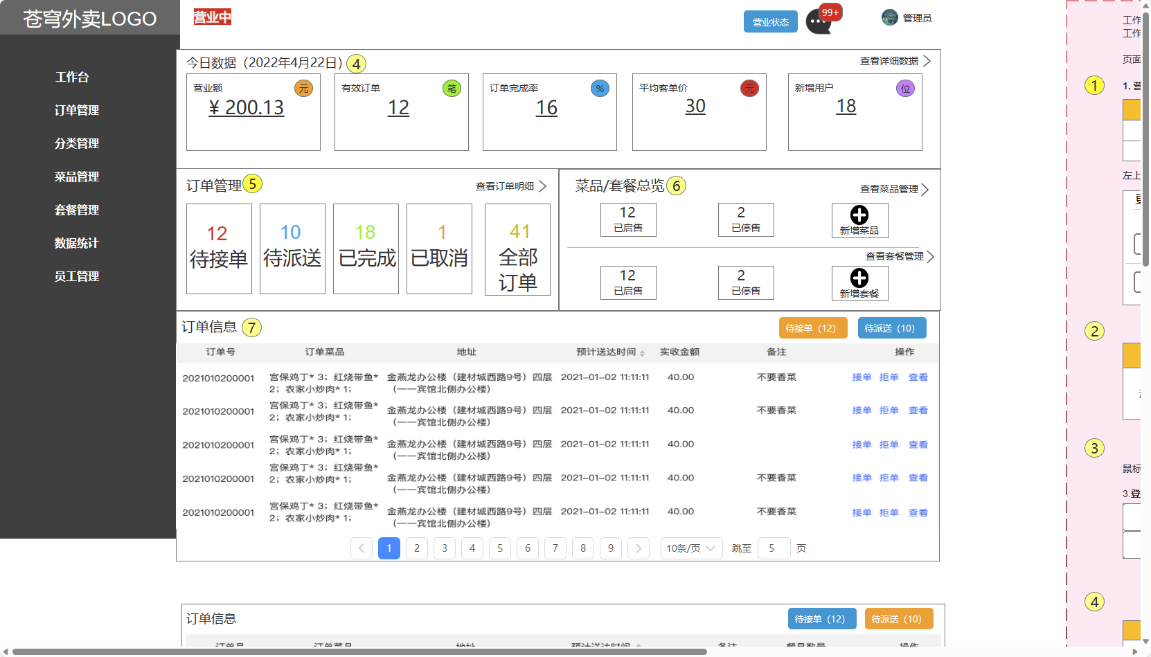Click the horizontal scrollbar at bottom
The image size is (1151, 657).
pyautogui.click(x=359, y=651)
